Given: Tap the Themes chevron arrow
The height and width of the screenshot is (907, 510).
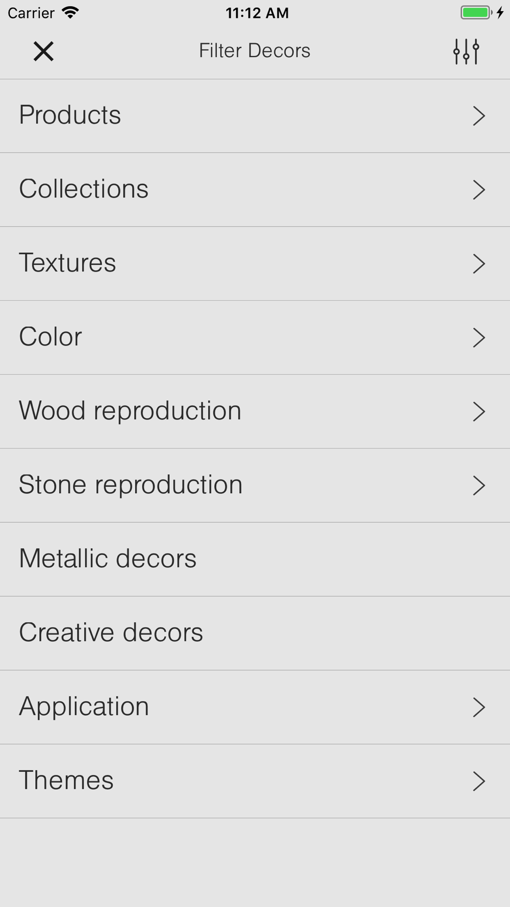Looking at the screenshot, I should (478, 781).
